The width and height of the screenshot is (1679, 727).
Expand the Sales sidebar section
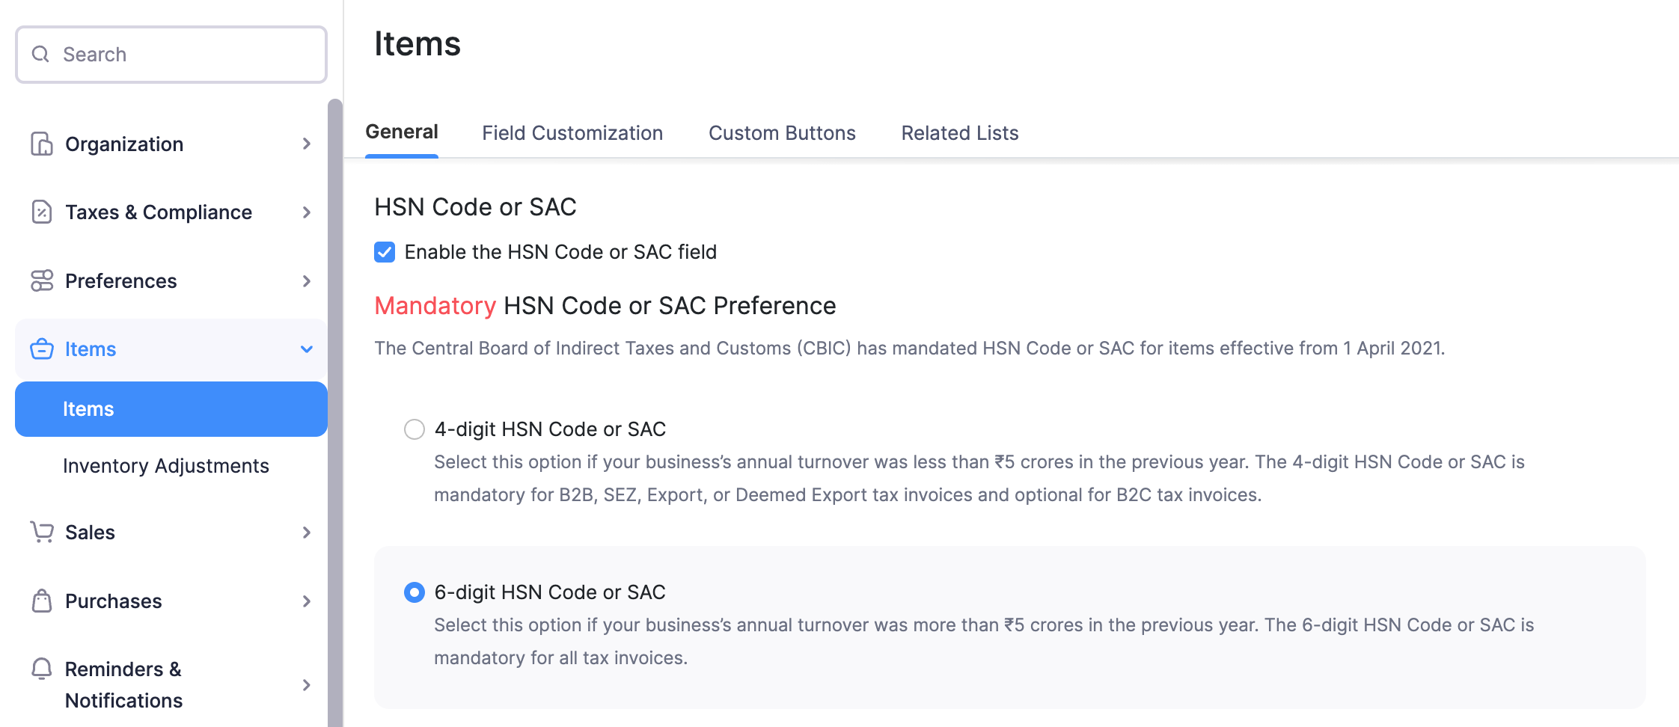tap(306, 532)
